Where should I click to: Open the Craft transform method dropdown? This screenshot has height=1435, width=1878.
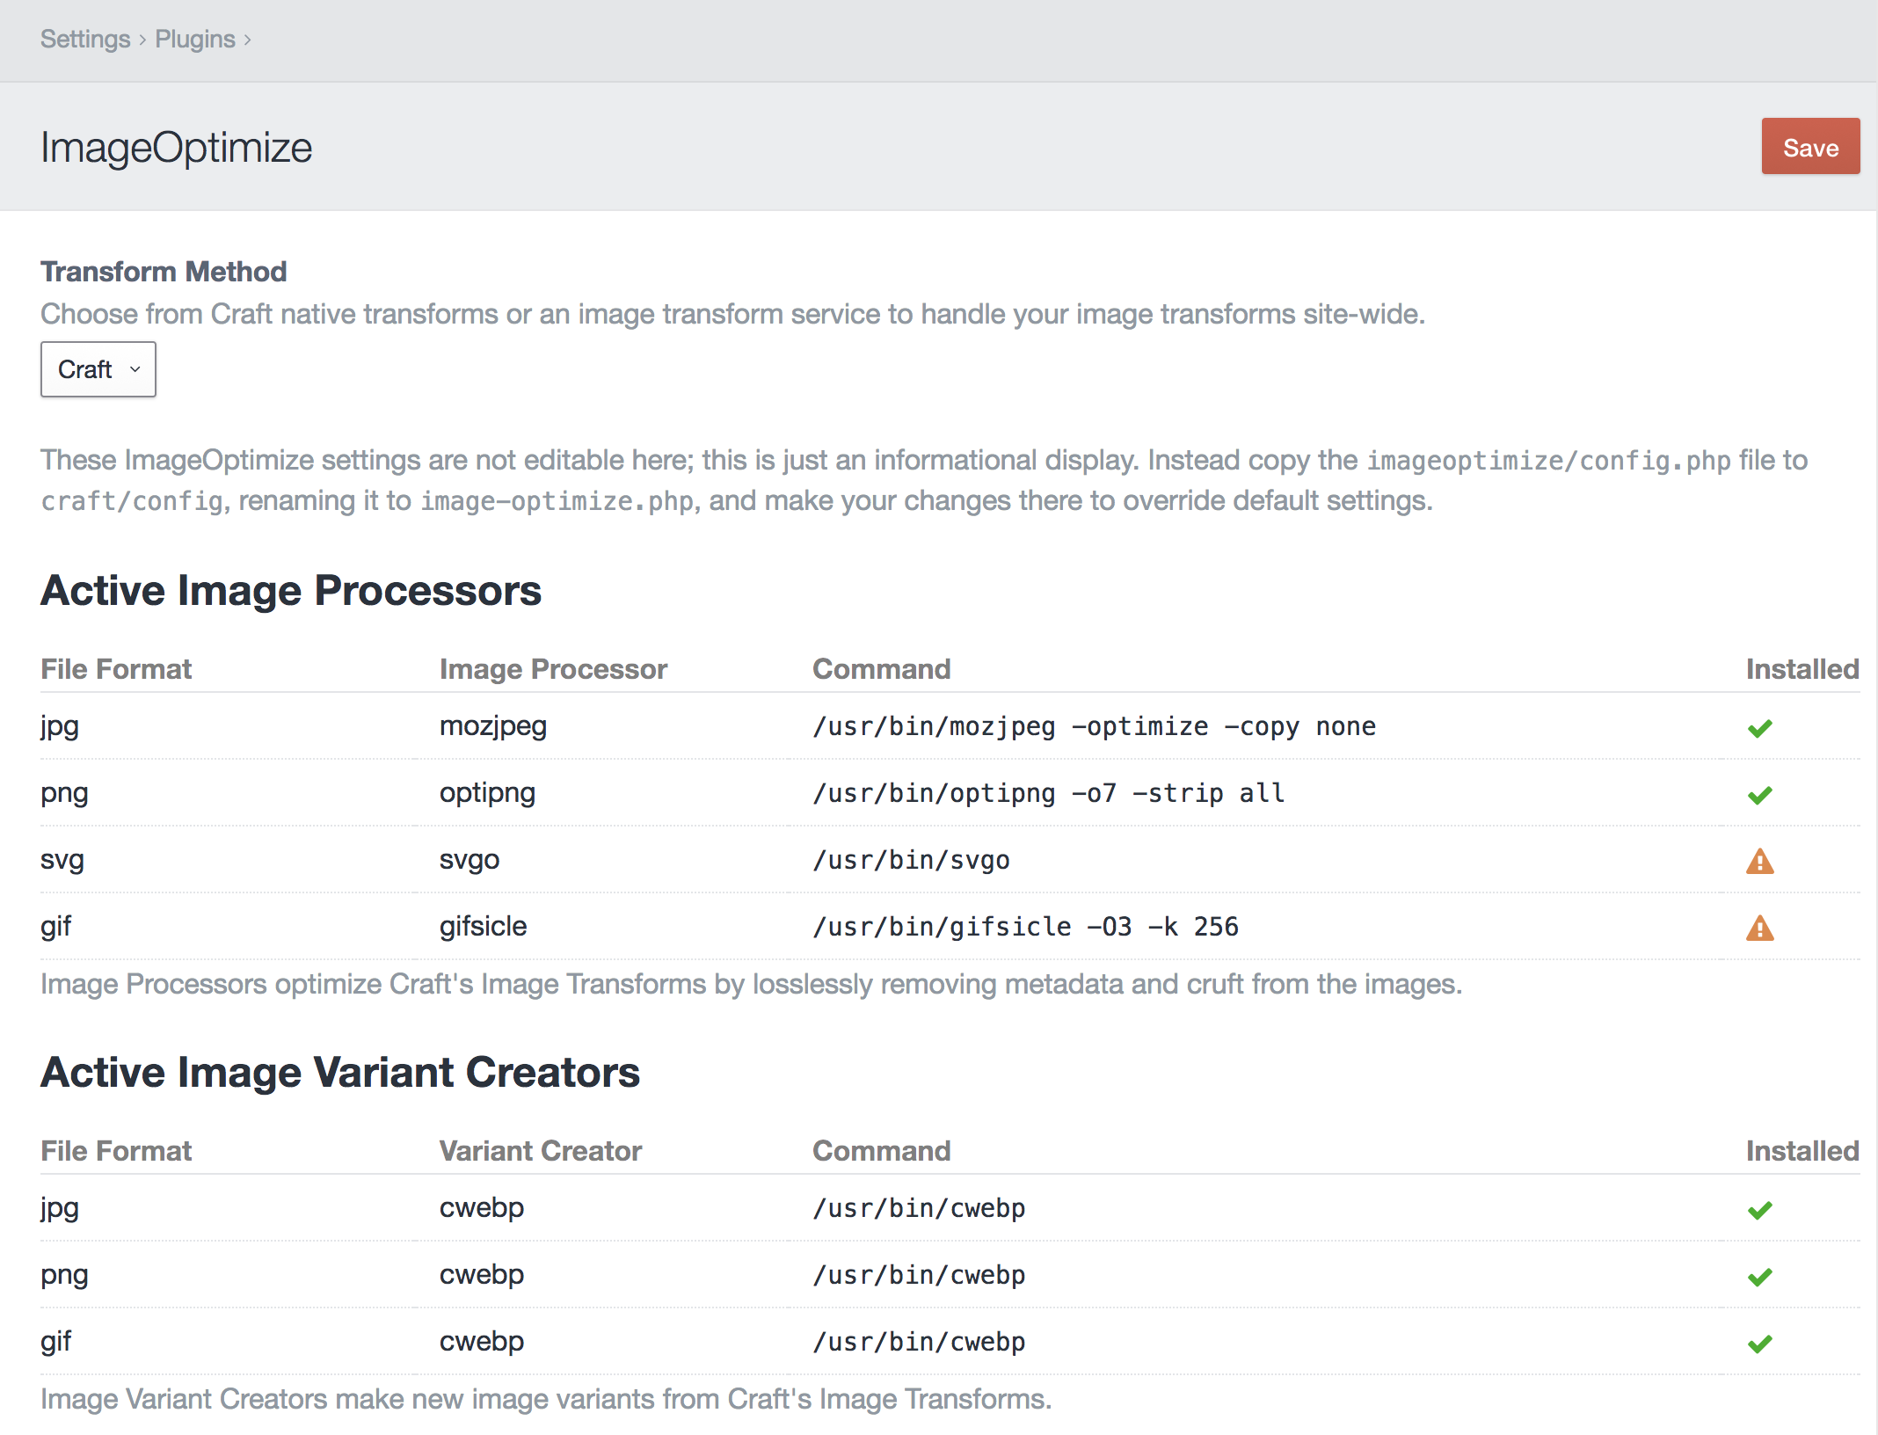[x=98, y=369]
